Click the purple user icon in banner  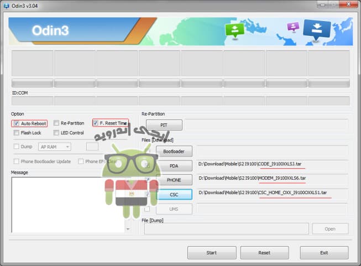(x=293, y=27)
